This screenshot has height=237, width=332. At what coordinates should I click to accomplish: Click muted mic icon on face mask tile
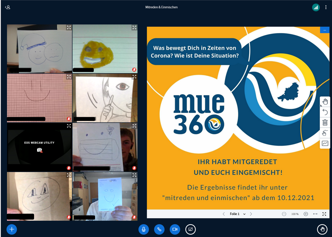click(134, 168)
